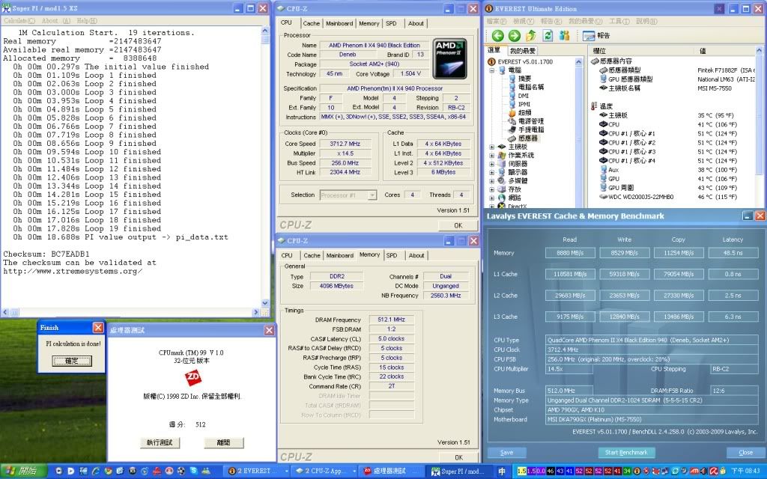The height and width of the screenshot is (479, 767).
Task: Click 離開 to exit CPUmark
Action: (223, 442)
